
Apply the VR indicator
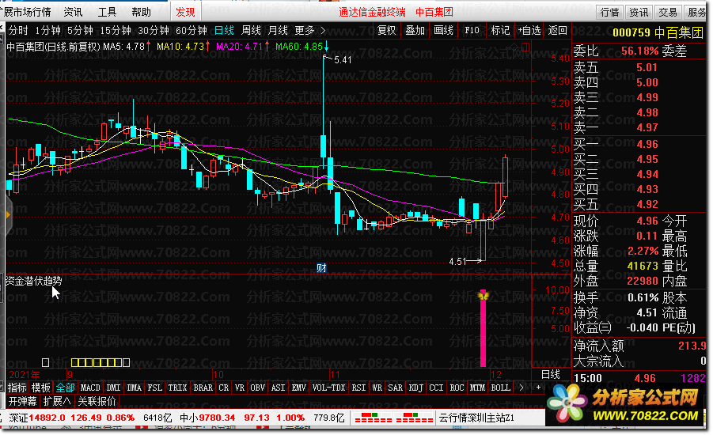coord(240,388)
